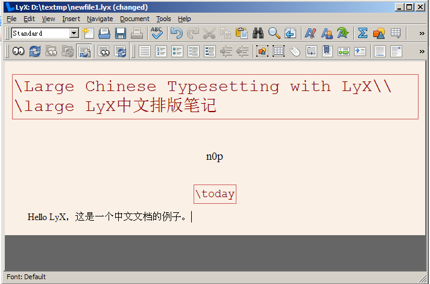This screenshot has width=430, height=284.
Task: Save the document with the floppy disk icon
Action: pos(121,33)
